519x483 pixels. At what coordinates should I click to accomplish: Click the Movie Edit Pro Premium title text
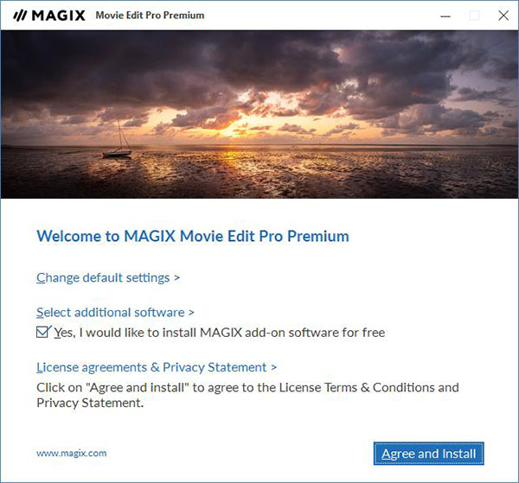click(x=150, y=16)
